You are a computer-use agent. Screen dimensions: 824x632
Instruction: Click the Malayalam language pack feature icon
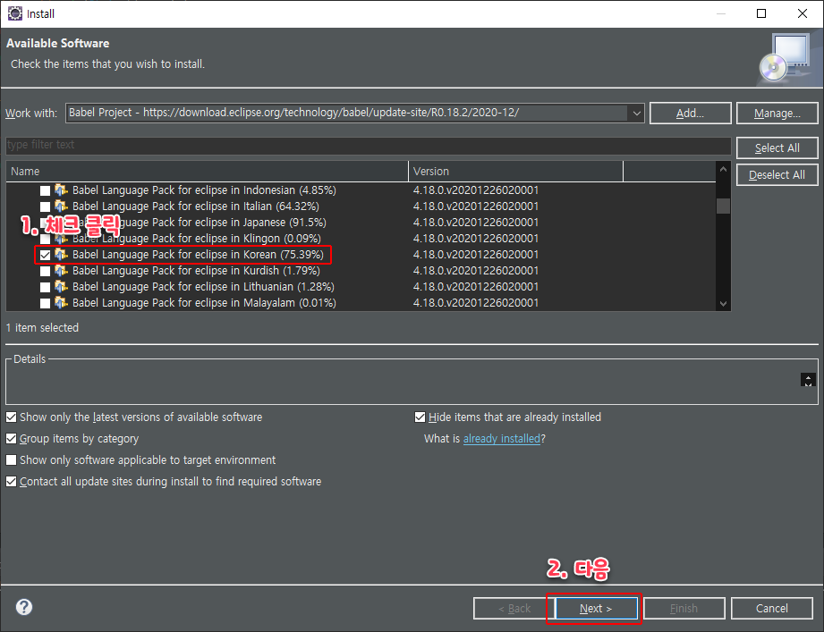click(x=62, y=303)
